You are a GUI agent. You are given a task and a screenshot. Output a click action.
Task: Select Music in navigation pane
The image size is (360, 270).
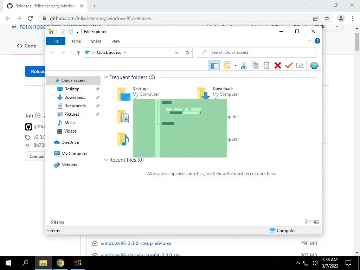coord(70,123)
